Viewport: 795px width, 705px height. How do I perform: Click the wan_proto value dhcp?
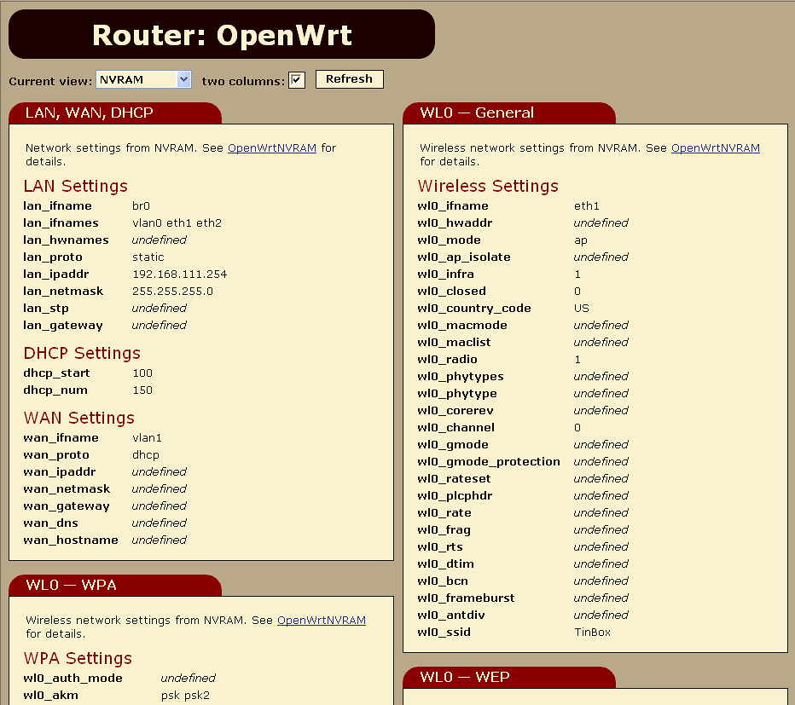click(x=146, y=455)
